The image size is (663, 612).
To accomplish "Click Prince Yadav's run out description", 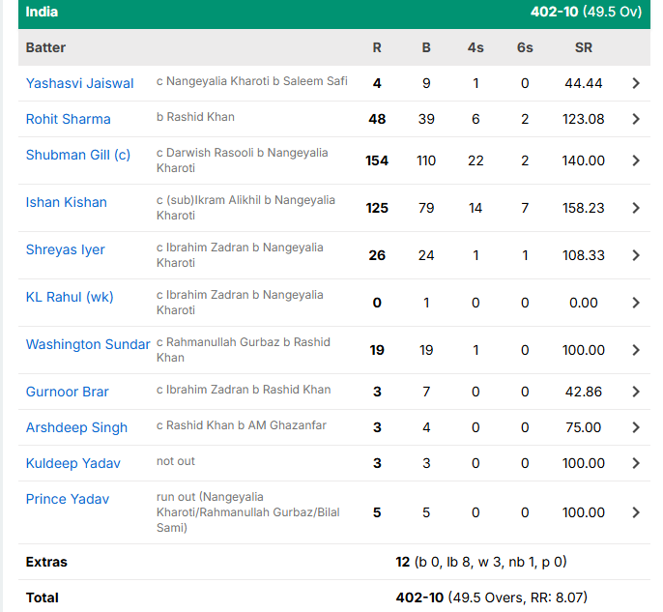I will (247, 512).
